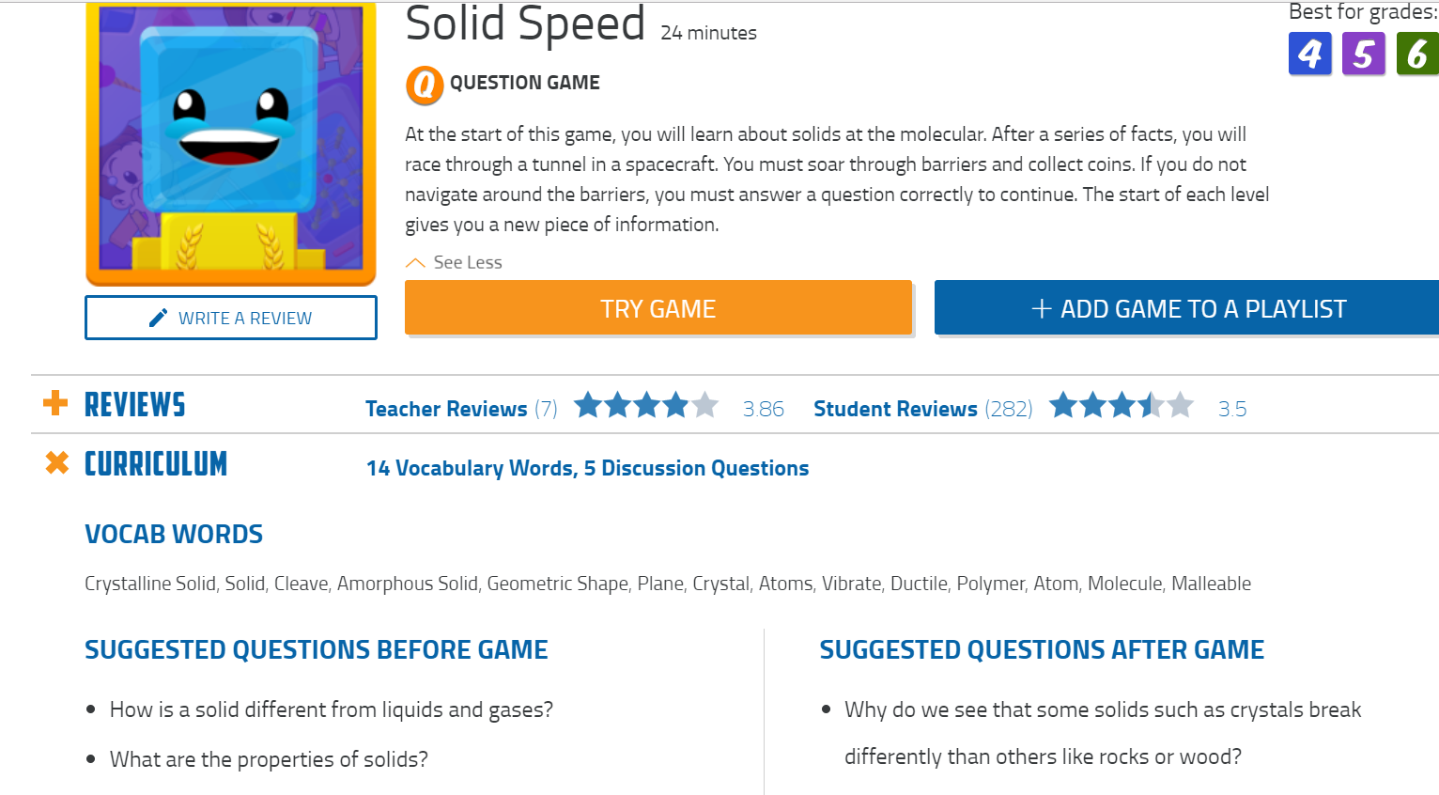Screen dimensions: 1439x795
Task: Open the Reviews section heading
Action: 135,405
